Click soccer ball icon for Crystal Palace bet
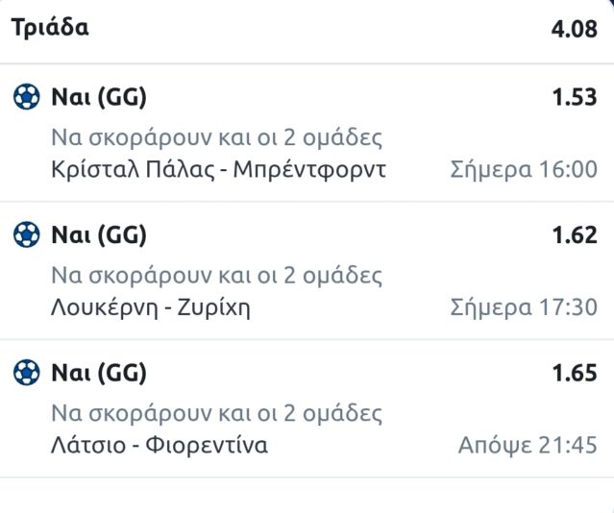This screenshot has width=614, height=513. [26, 96]
